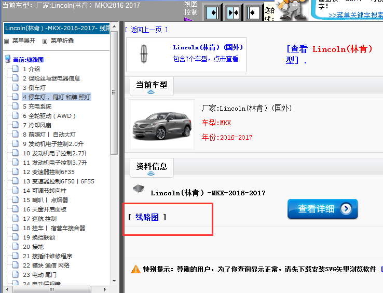383x293 pixels.
Task: Click the inward-arrows view control icon
Action: tap(233, 12)
